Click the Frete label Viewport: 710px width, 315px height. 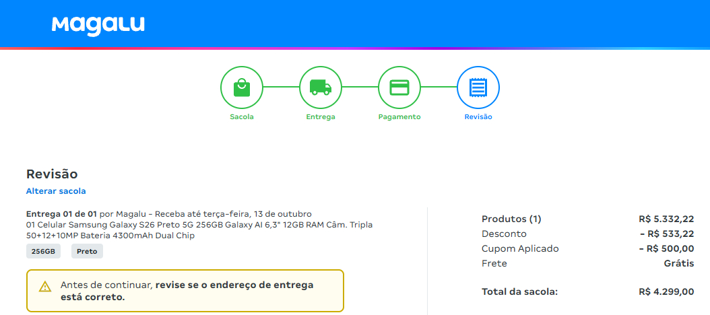[494, 263]
